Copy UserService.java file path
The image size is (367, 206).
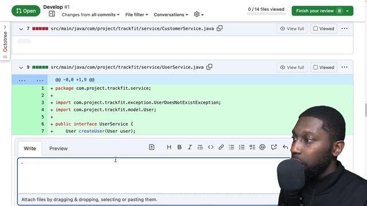(209, 67)
